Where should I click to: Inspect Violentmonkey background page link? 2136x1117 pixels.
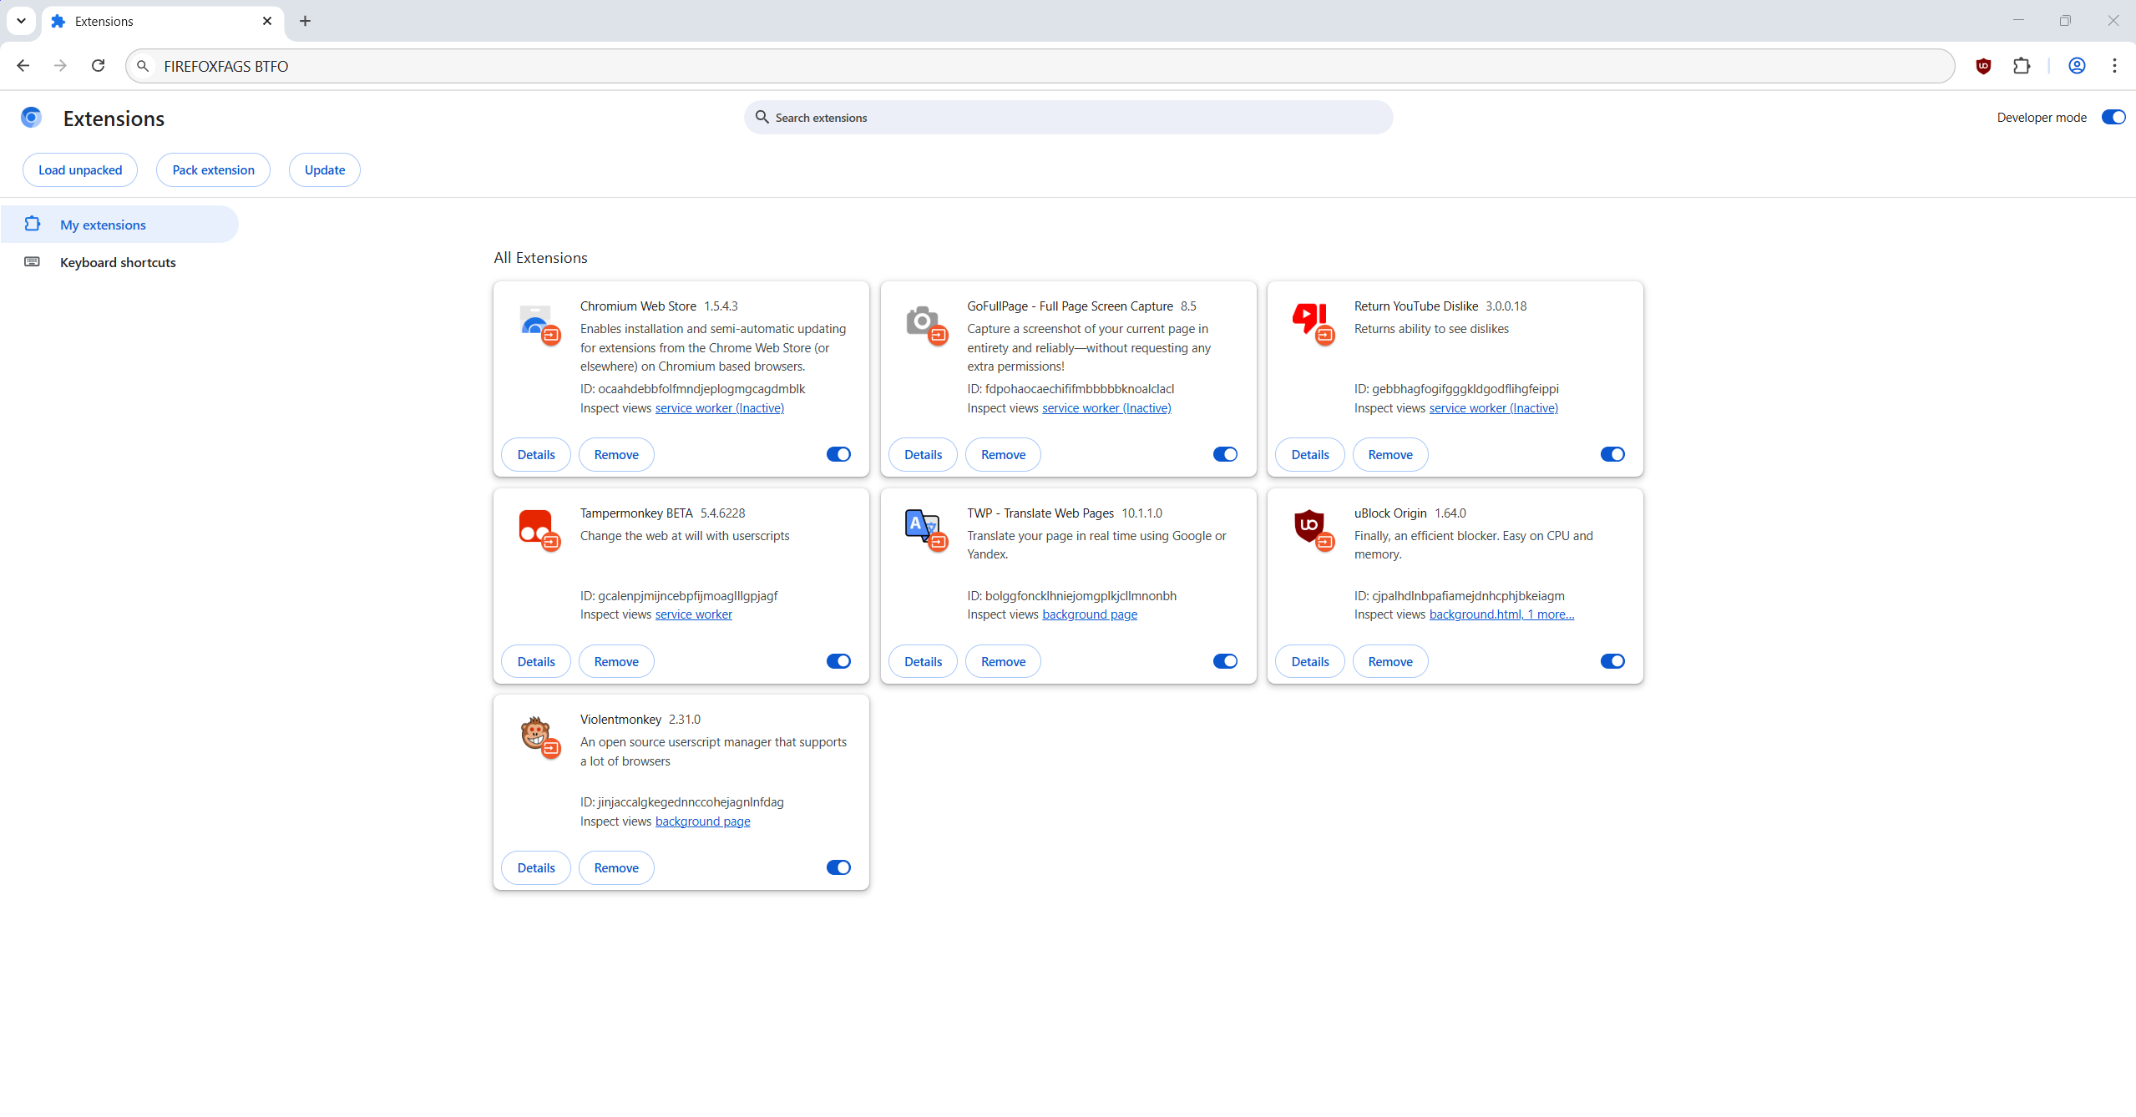pos(702,821)
